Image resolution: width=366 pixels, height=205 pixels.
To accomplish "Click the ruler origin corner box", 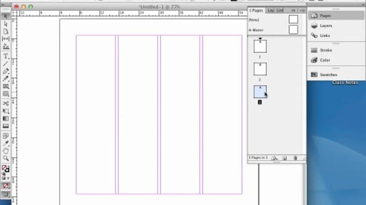I will point(14,14).
